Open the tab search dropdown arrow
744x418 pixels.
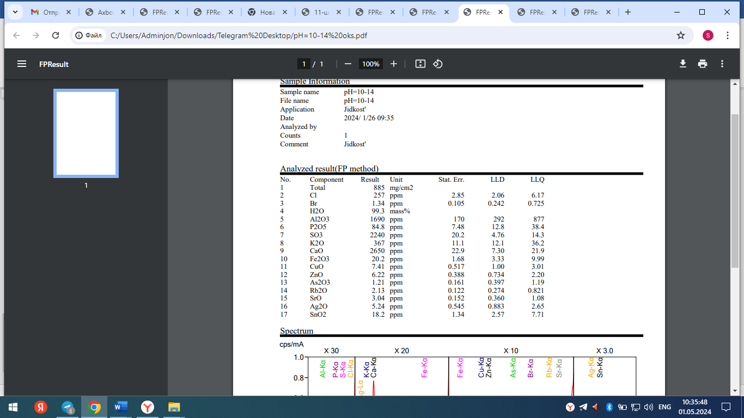14,12
